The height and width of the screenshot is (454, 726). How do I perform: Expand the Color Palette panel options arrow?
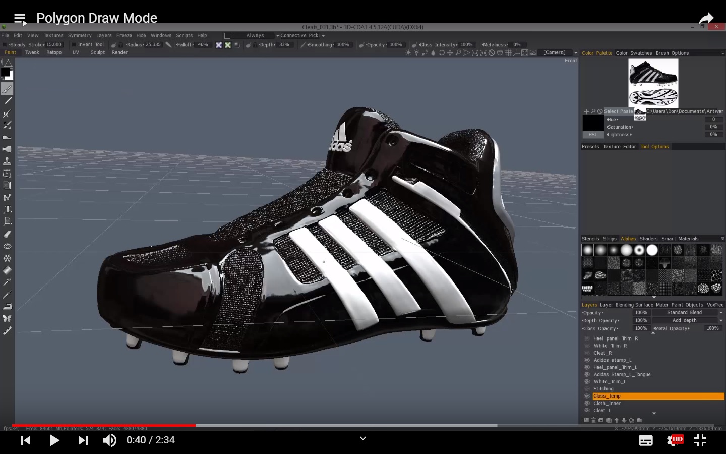click(722, 53)
